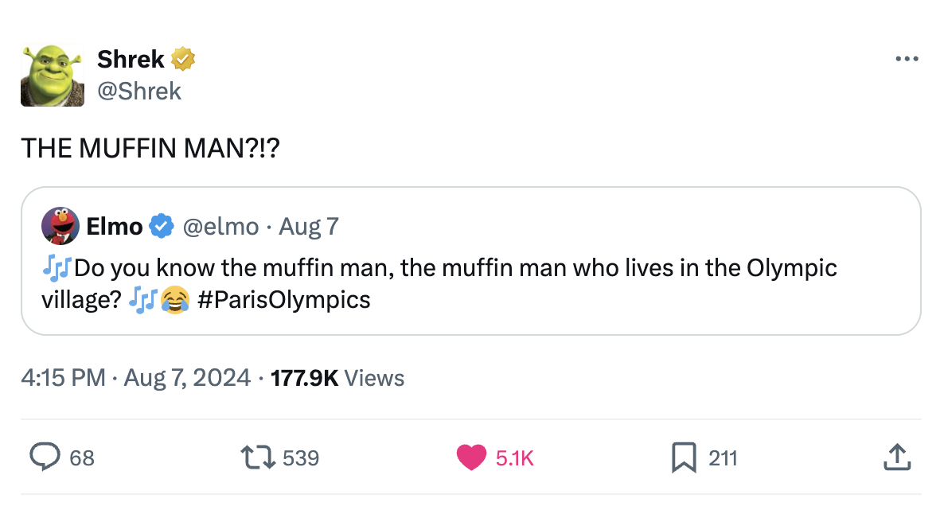Click the 177.9K Views count
Viewport: 944px width, 506px height.
coord(337,378)
